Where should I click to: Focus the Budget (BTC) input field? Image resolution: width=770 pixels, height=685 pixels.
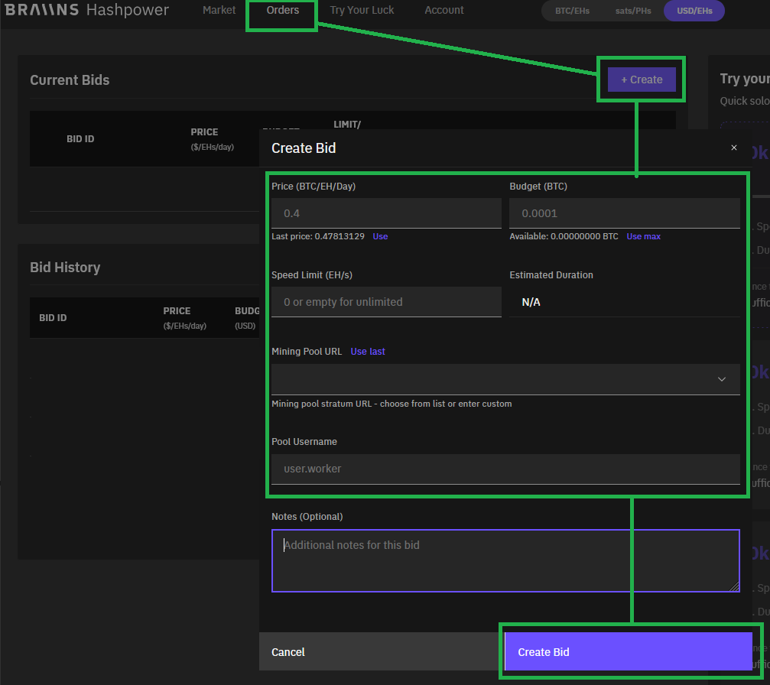tap(625, 213)
